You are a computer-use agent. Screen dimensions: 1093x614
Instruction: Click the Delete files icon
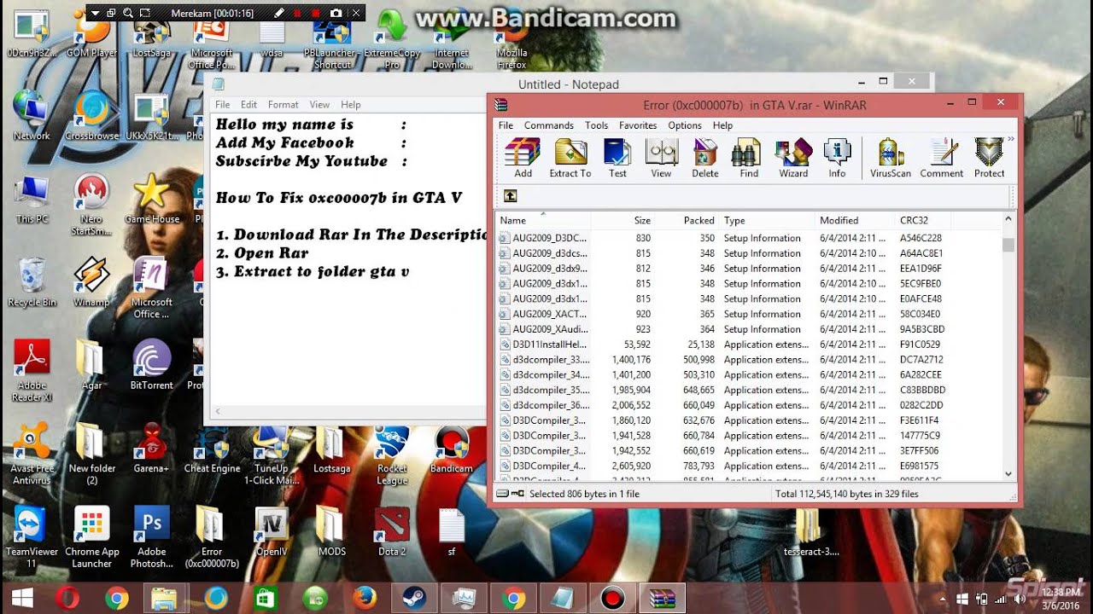point(705,158)
